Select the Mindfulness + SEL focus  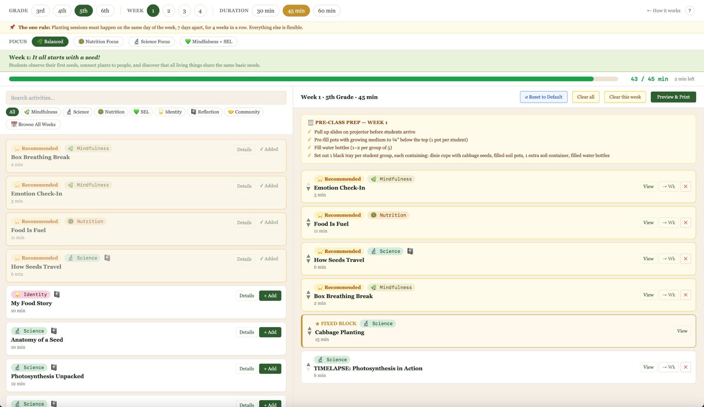point(208,42)
